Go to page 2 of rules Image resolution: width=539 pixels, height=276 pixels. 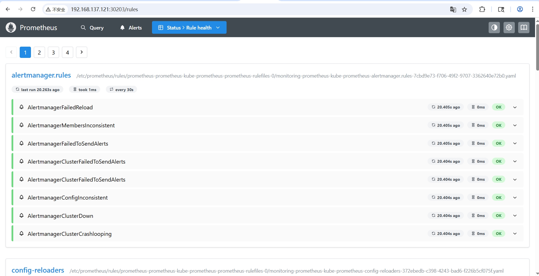tap(39, 52)
